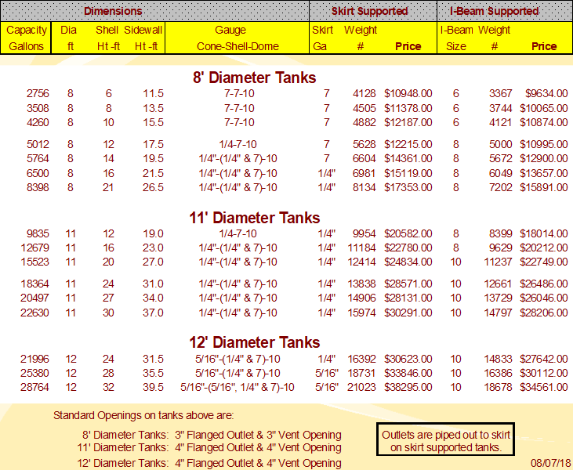Click skirt price $15119.00
Viewport: 573px width, 470px height.
point(408,173)
